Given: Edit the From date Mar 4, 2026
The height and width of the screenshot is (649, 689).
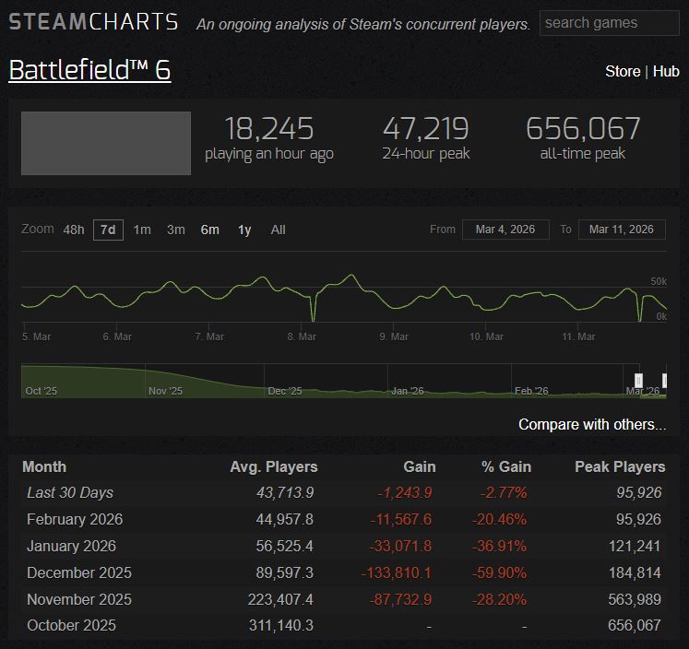Looking at the screenshot, I should (x=505, y=230).
